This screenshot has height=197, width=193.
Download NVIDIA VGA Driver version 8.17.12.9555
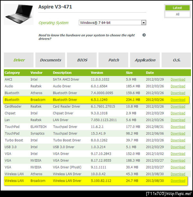tap(178, 161)
